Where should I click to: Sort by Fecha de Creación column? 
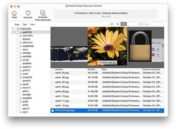tap(151, 69)
